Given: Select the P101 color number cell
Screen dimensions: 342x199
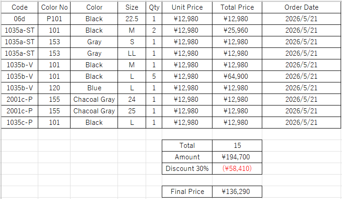Looking at the screenshot, I should click(54, 19).
